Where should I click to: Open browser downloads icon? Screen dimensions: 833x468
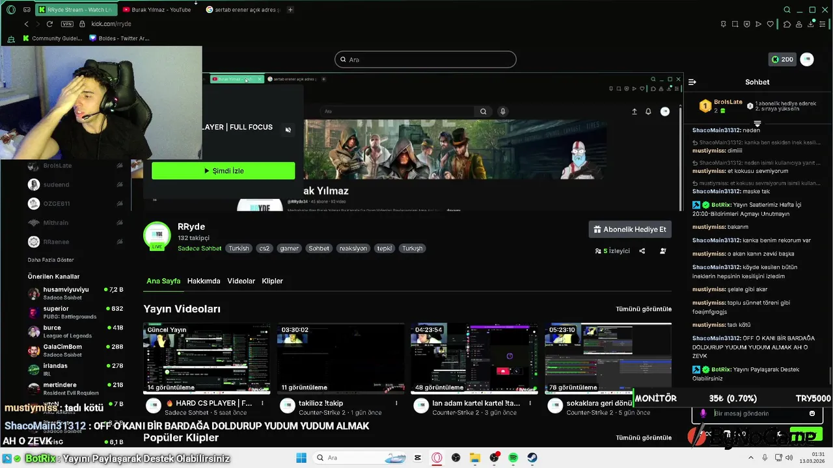click(x=810, y=24)
